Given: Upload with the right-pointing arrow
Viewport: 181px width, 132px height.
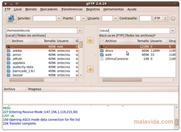Looking at the screenshot, I should pos(90,40).
